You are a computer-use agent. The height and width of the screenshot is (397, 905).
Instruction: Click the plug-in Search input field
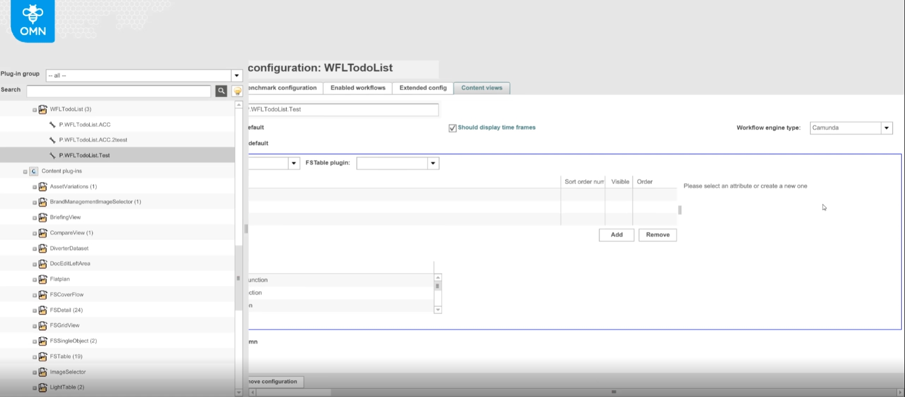[119, 91]
